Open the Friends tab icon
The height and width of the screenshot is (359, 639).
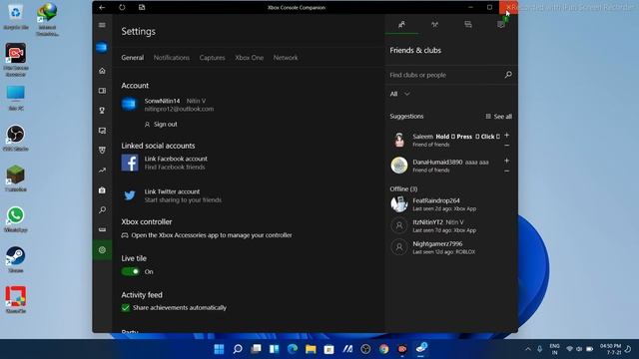[x=401, y=24]
